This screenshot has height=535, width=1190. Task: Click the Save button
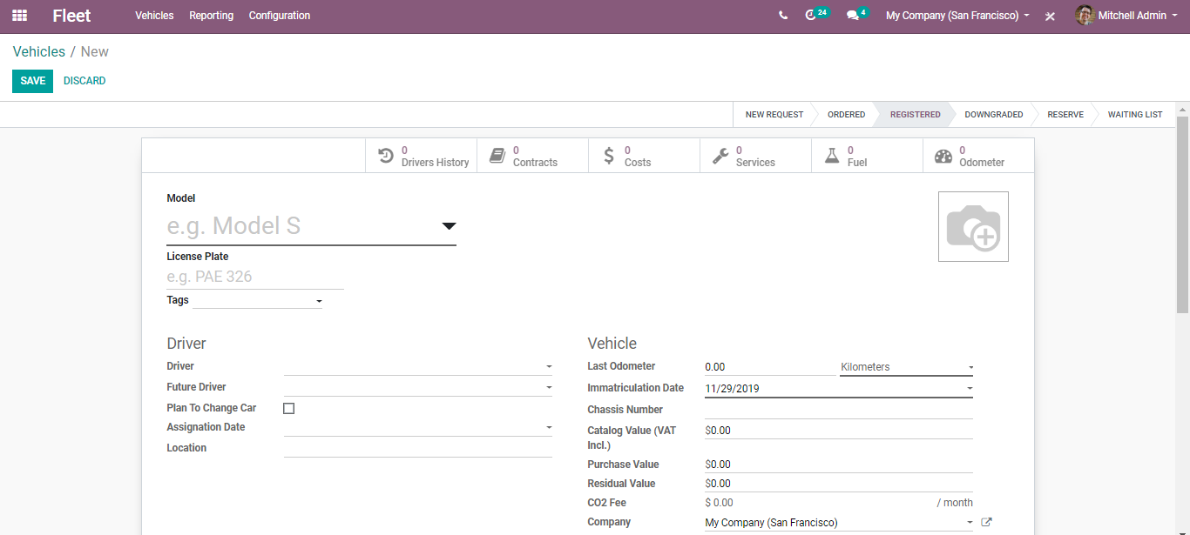(x=32, y=81)
